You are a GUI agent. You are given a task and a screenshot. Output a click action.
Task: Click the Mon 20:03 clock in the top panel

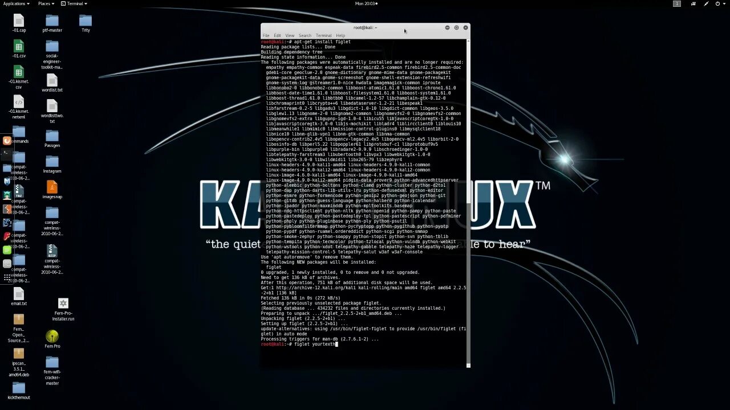(x=366, y=3)
